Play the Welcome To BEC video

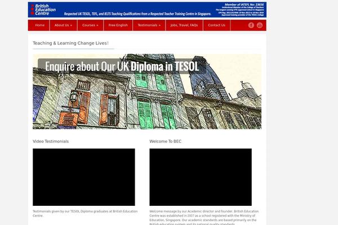[x=201, y=177]
